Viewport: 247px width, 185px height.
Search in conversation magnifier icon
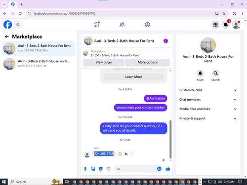tap(215, 74)
